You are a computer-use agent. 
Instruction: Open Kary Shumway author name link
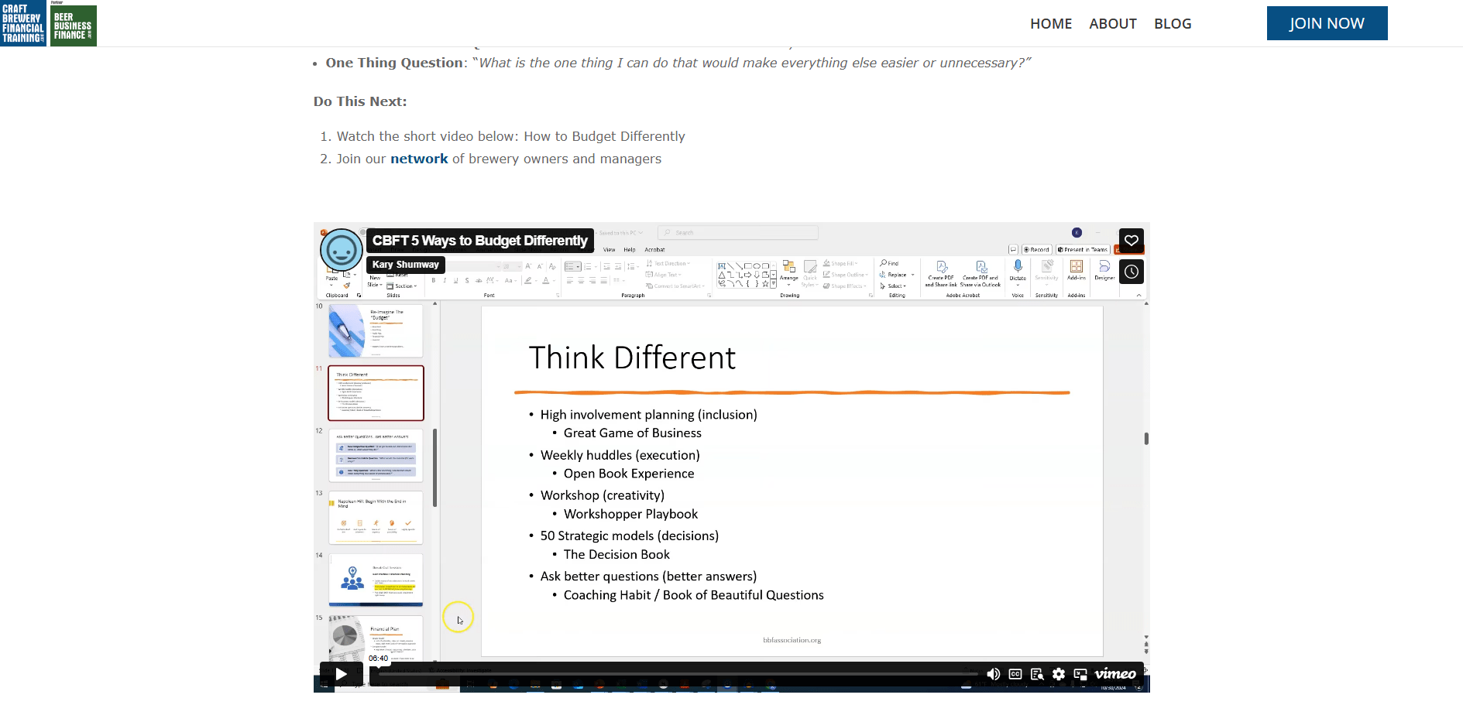click(x=405, y=265)
